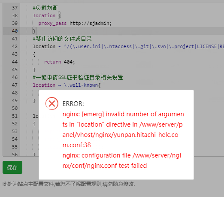The width and height of the screenshot is (224, 197).
Task: Click the config file warning note below the editor
Action: pyautogui.click(x=69, y=184)
